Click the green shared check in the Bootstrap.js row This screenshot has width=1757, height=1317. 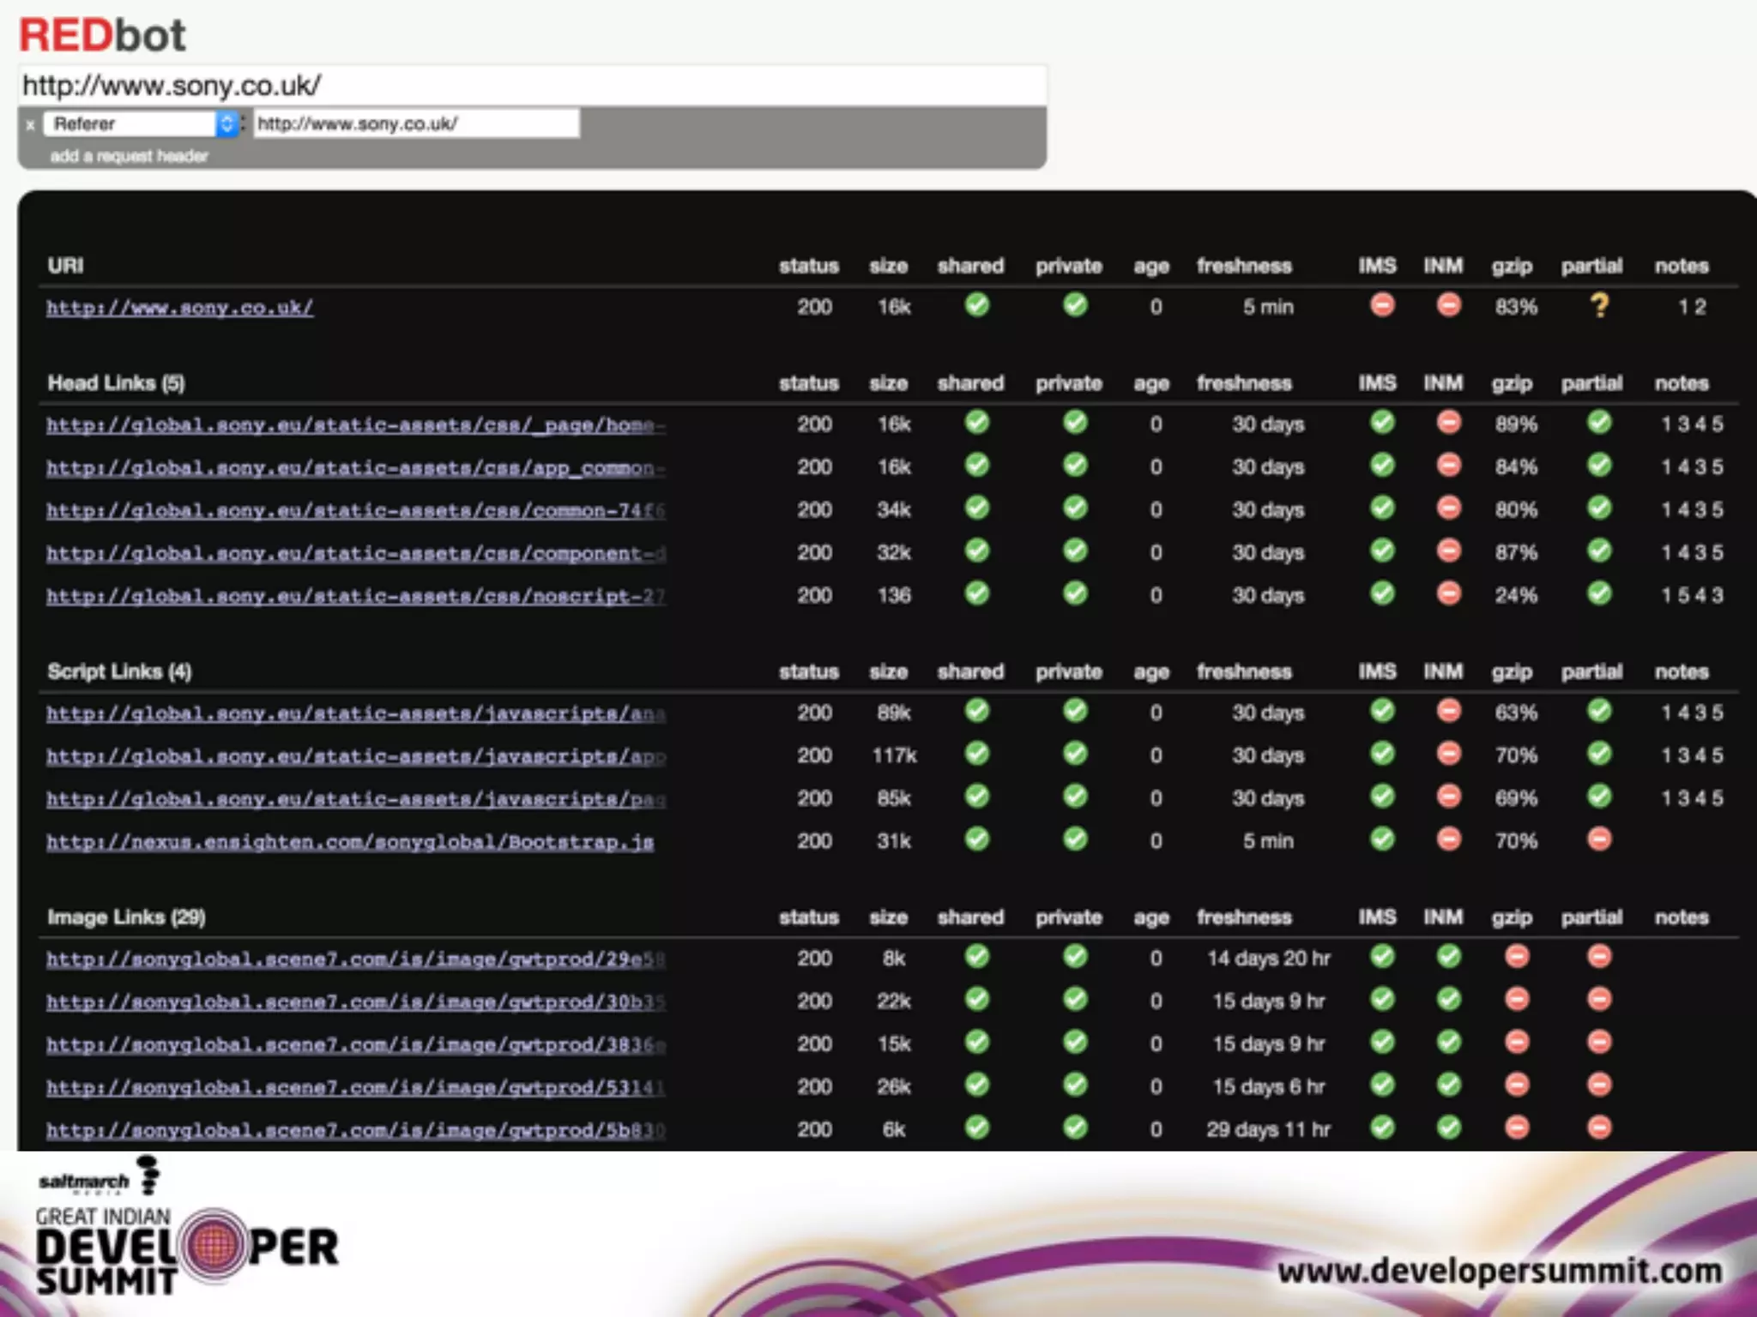click(976, 839)
